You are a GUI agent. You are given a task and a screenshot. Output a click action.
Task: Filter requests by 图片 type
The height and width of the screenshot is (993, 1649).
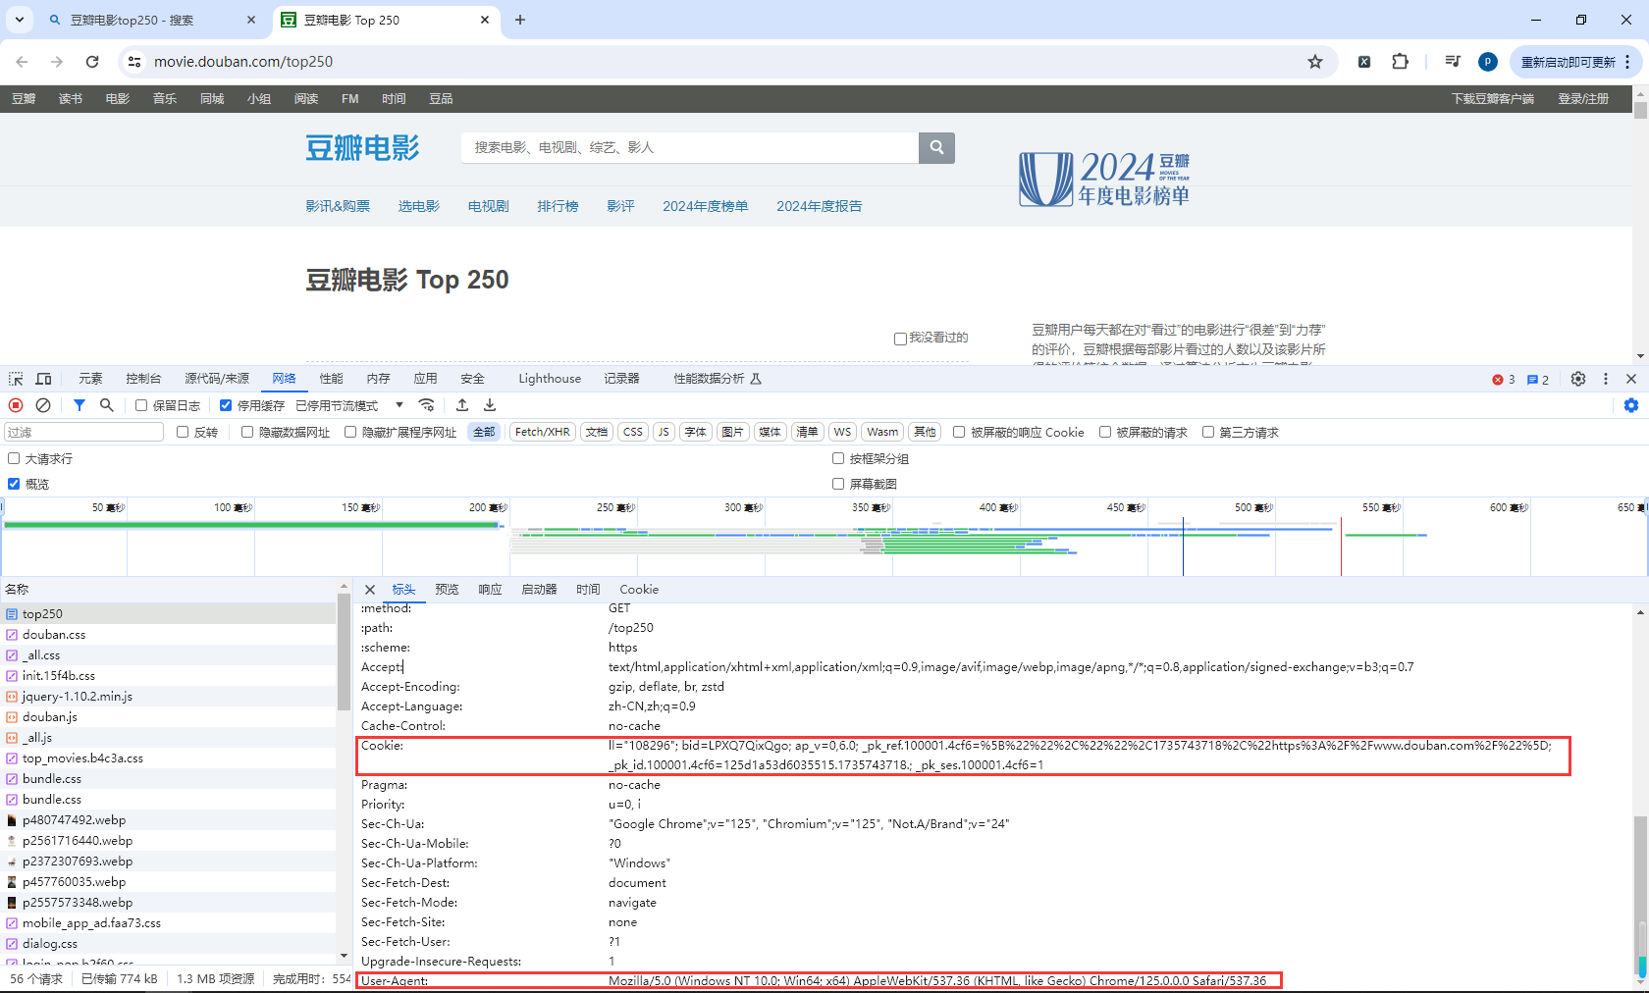pos(732,432)
